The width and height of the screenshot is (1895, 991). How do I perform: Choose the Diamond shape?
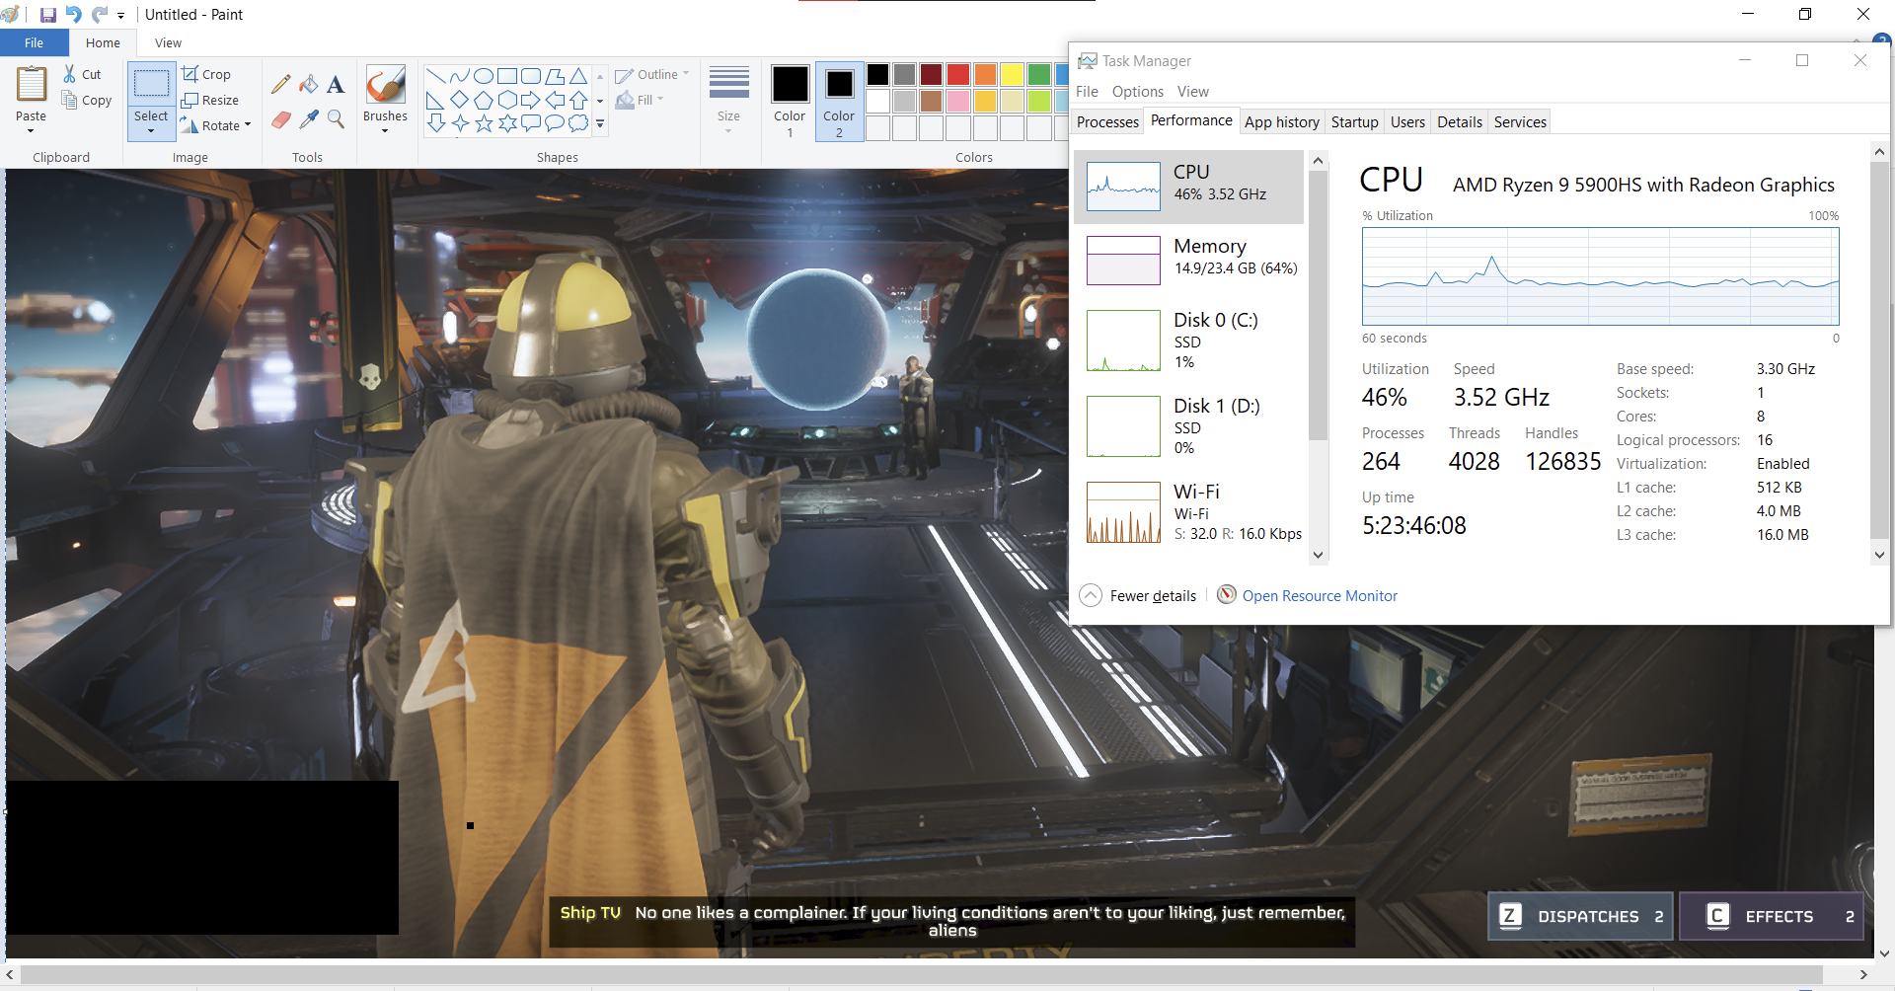tap(459, 100)
